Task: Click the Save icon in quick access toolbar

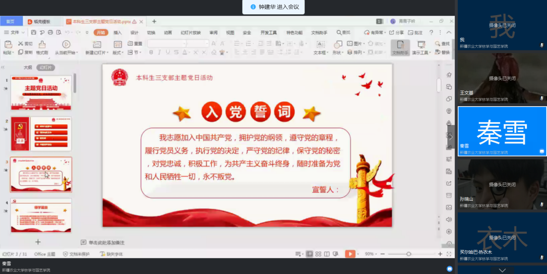Action: coord(34,32)
